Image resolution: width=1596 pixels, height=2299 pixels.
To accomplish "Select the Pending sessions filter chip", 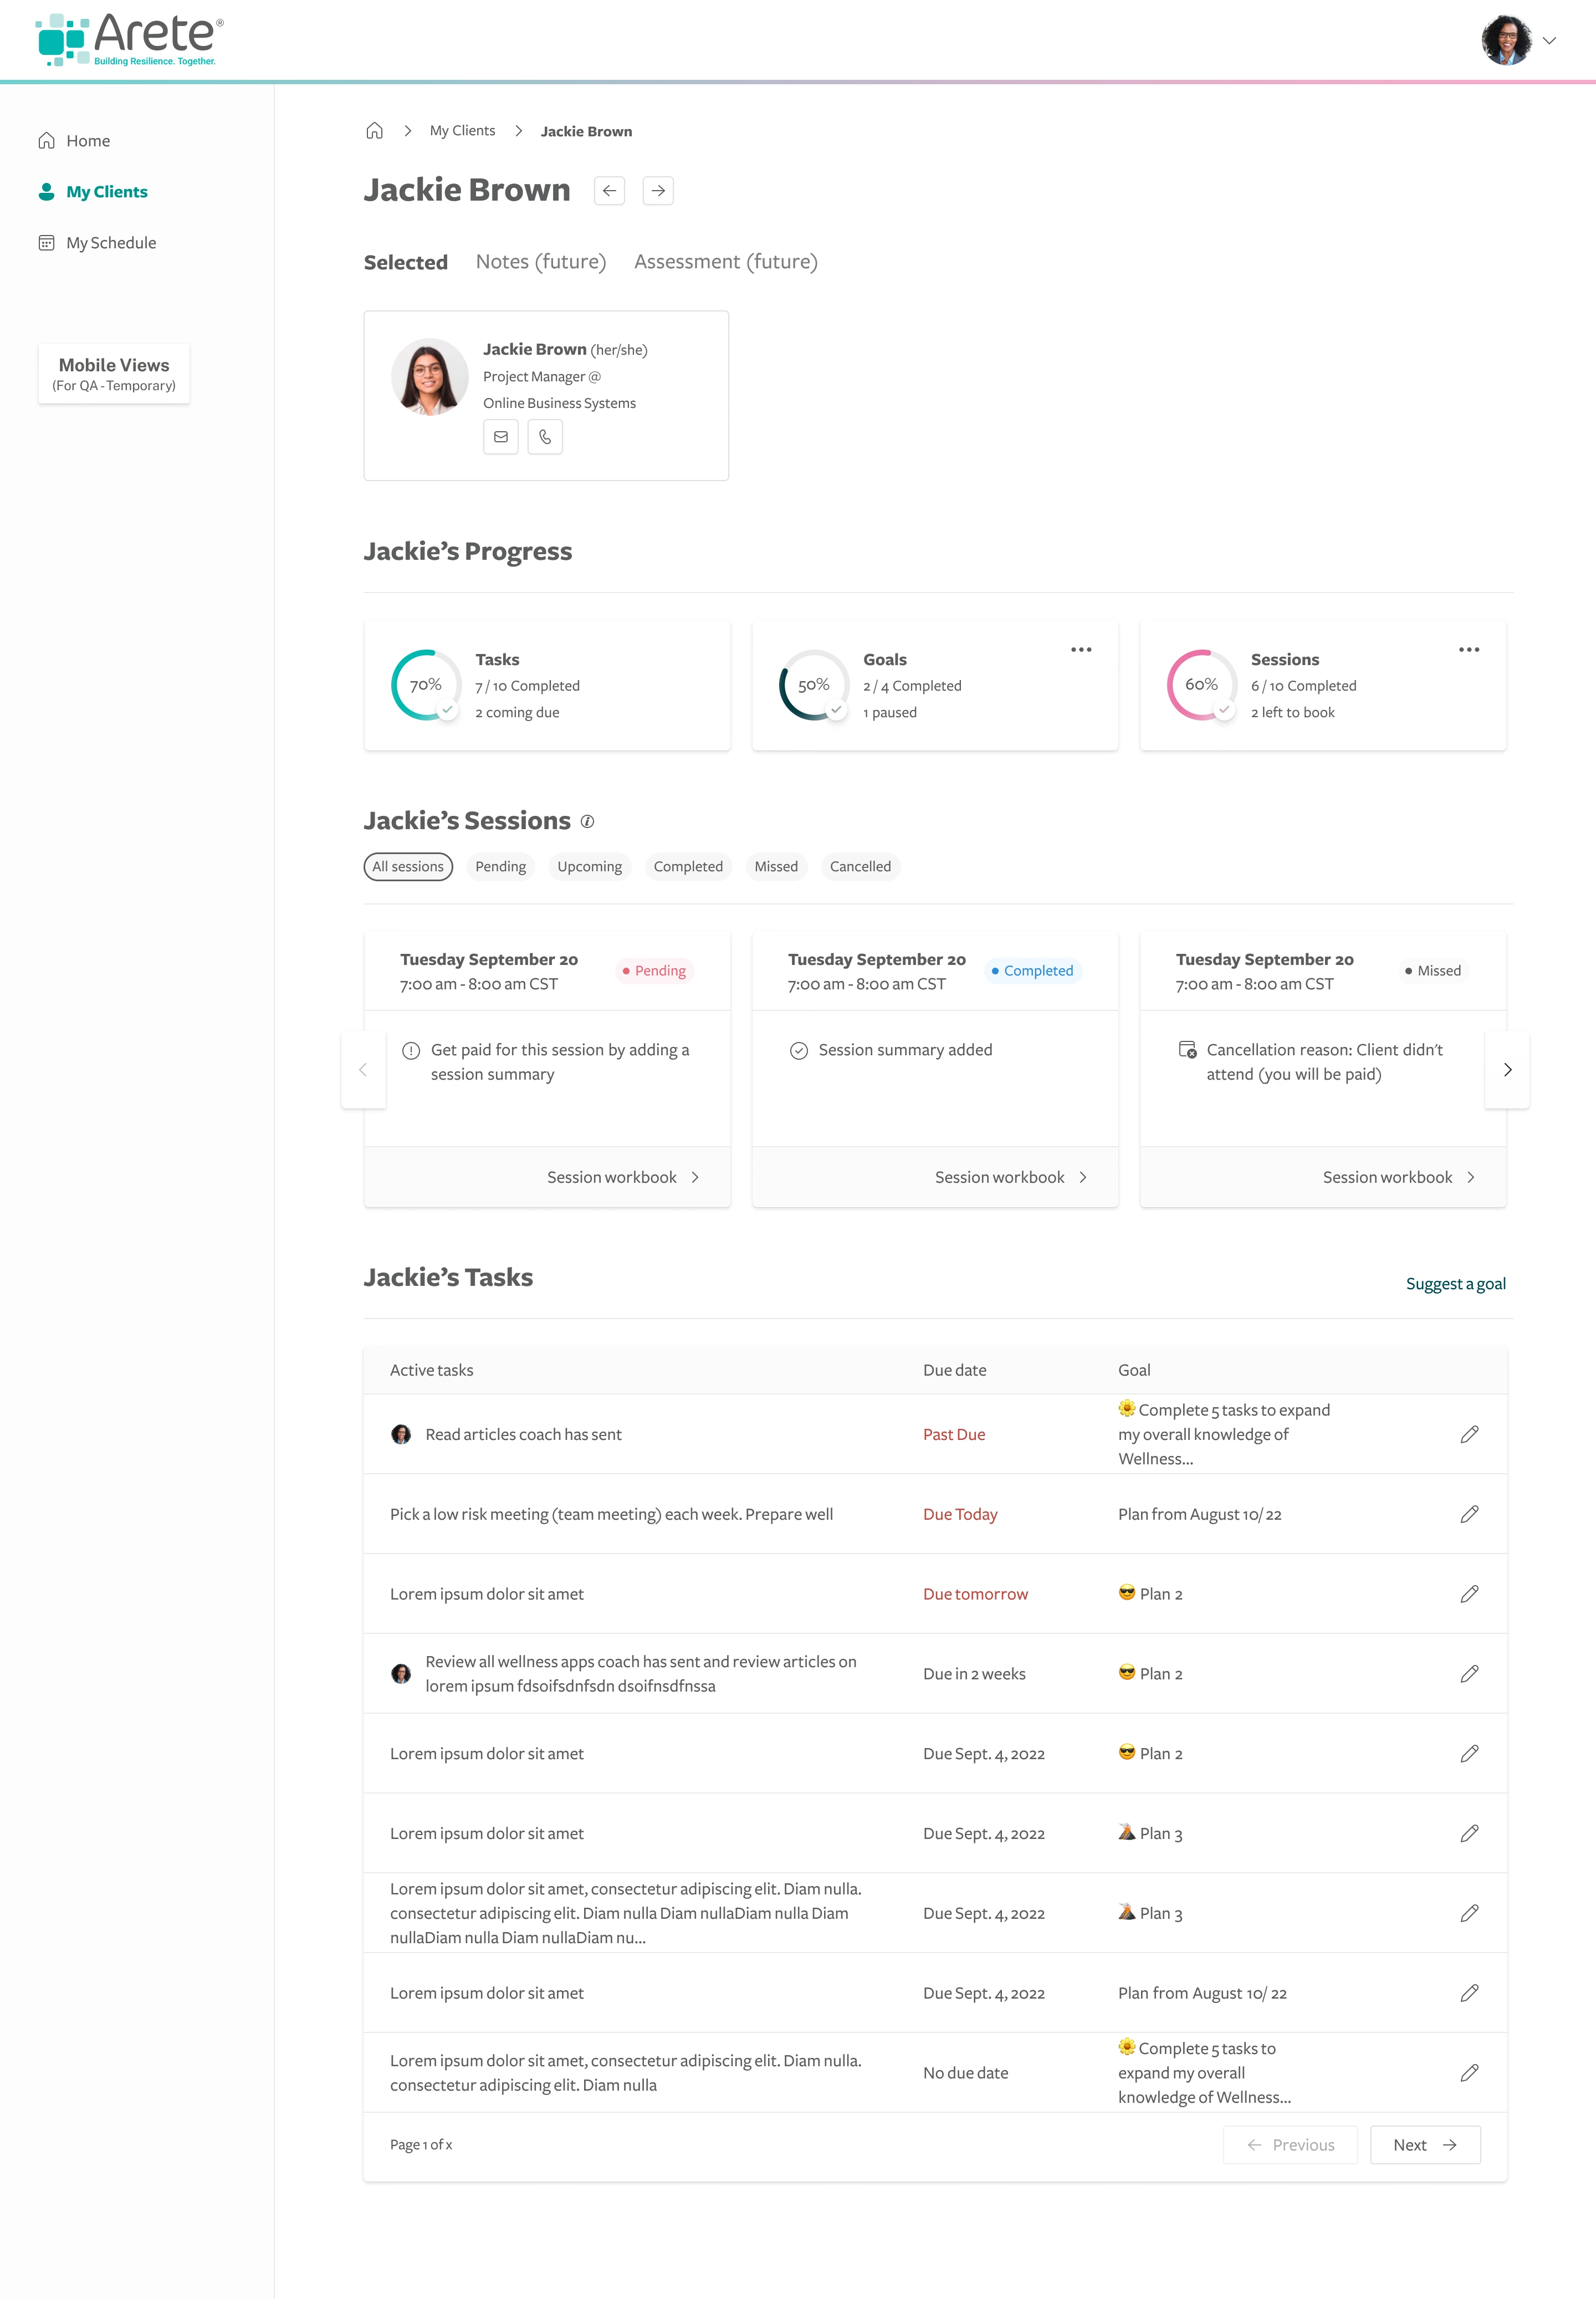I will tap(500, 866).
